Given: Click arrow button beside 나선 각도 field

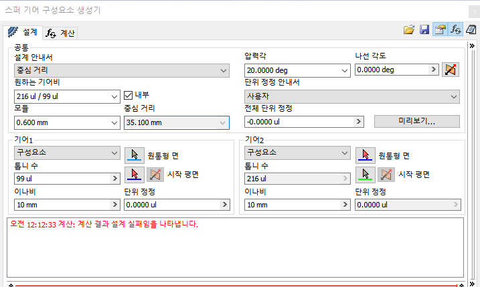Looking at the screenshot, I should point(432,70).
